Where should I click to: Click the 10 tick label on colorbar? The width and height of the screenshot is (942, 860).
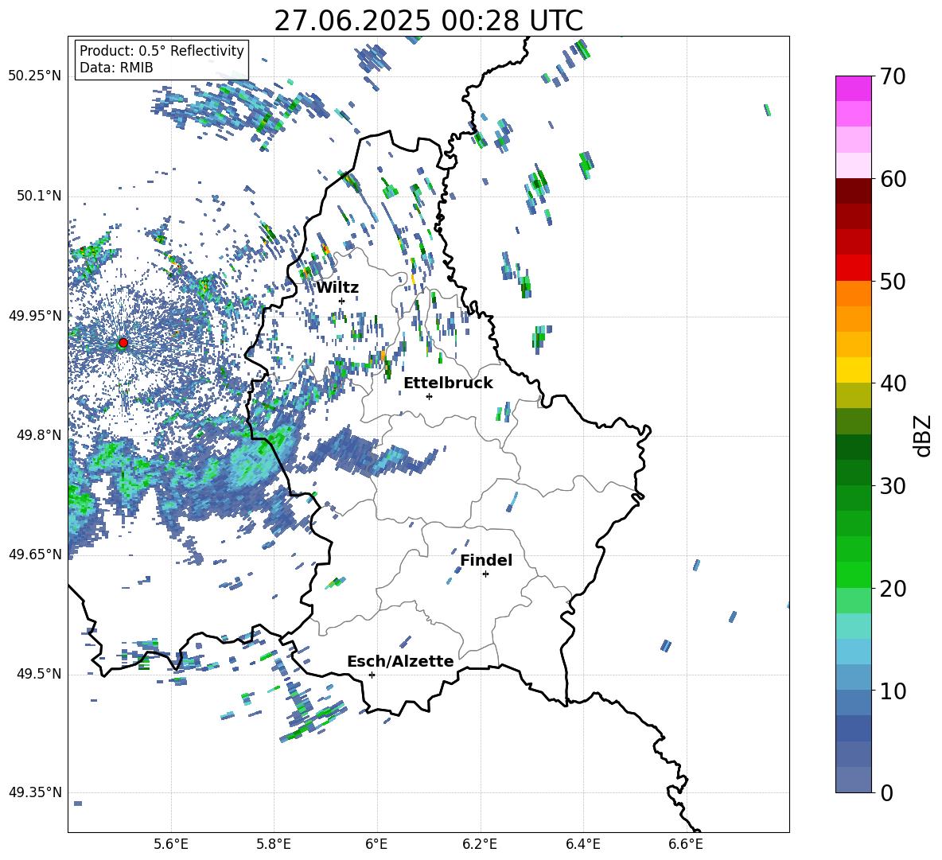(893, 691)
